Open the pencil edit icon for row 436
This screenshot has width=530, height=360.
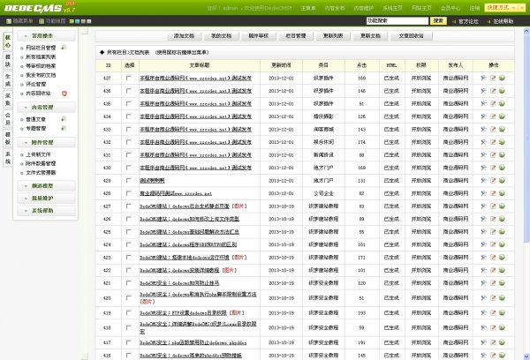click(493, 91)
